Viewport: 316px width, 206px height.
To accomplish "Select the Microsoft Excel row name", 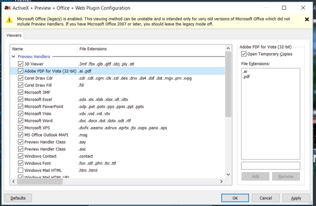I will pos(38,100).
